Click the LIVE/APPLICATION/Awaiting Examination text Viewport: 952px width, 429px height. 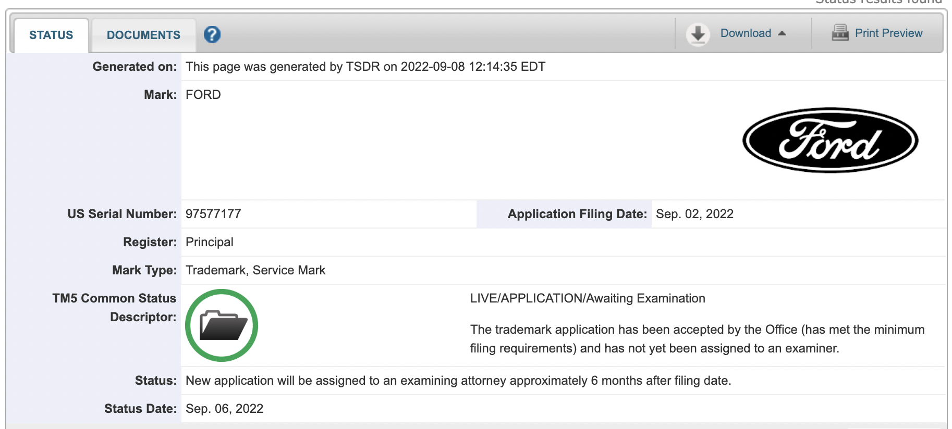click(x=588, y=298)
